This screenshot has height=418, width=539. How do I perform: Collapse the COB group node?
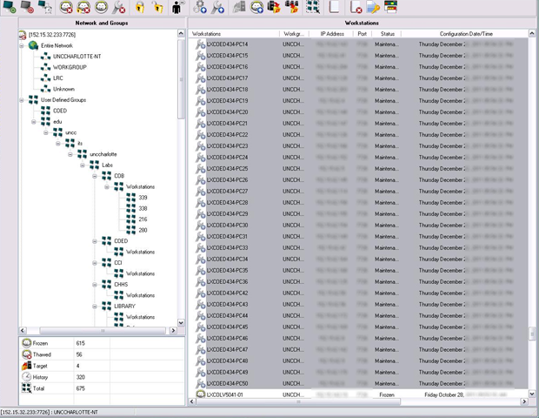pyautogui.click(x=94, y=175)
